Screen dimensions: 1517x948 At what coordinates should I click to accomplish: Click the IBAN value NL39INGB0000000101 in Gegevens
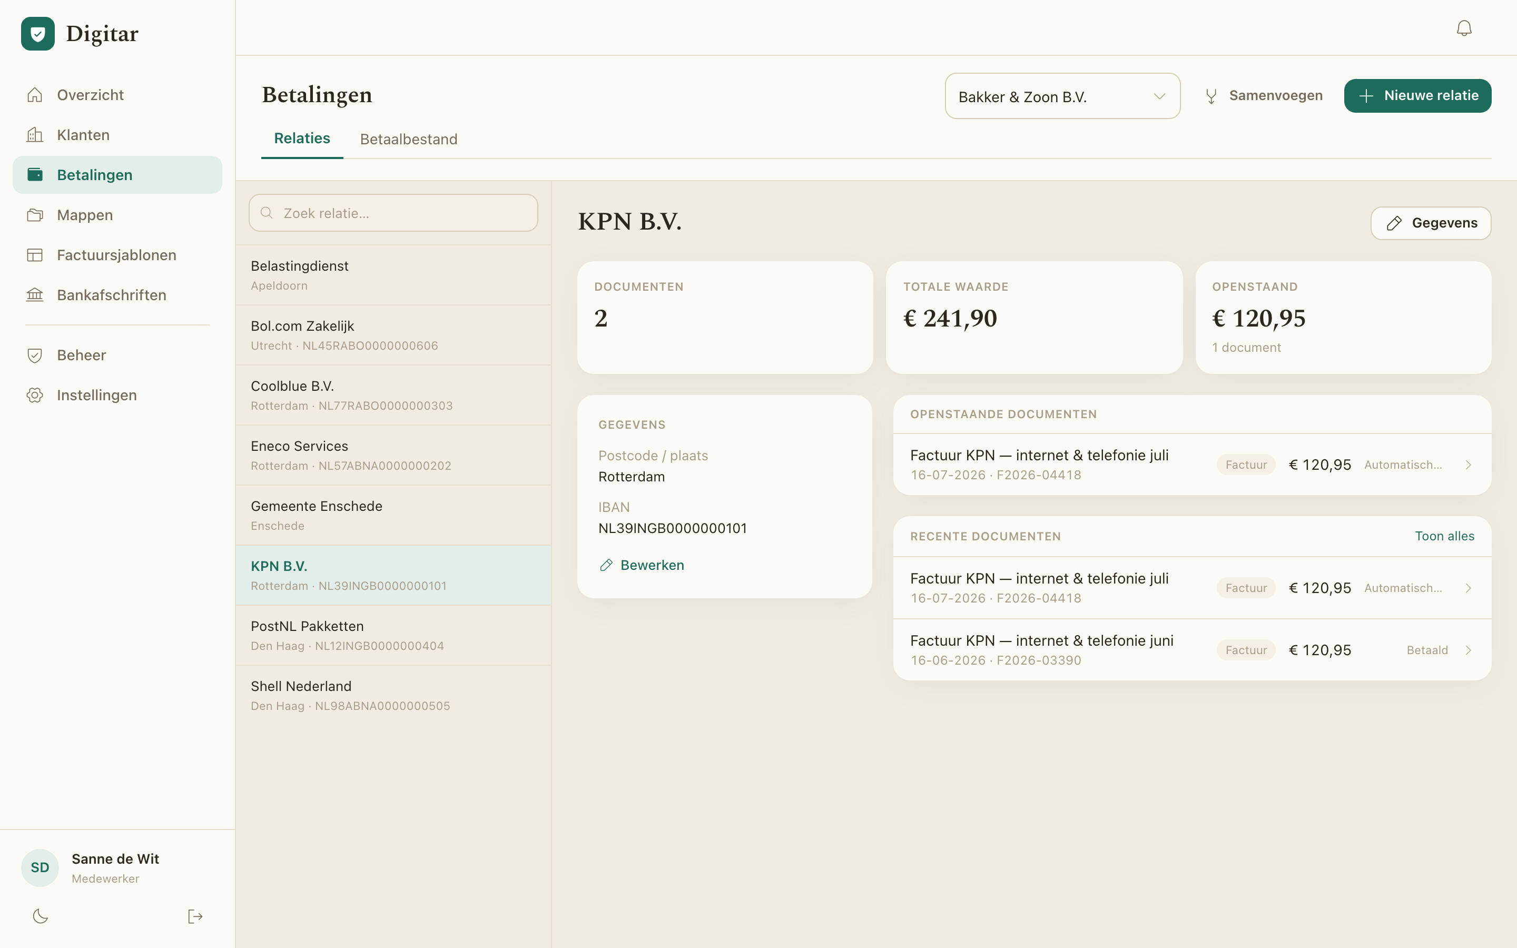point(673,529)
